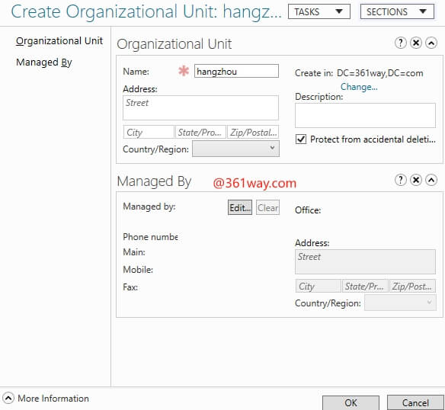Image resolution: width=445 pixels, height=410 pixels.
Task: Click the Managed By State/Province field
Action: click(365, 287)
